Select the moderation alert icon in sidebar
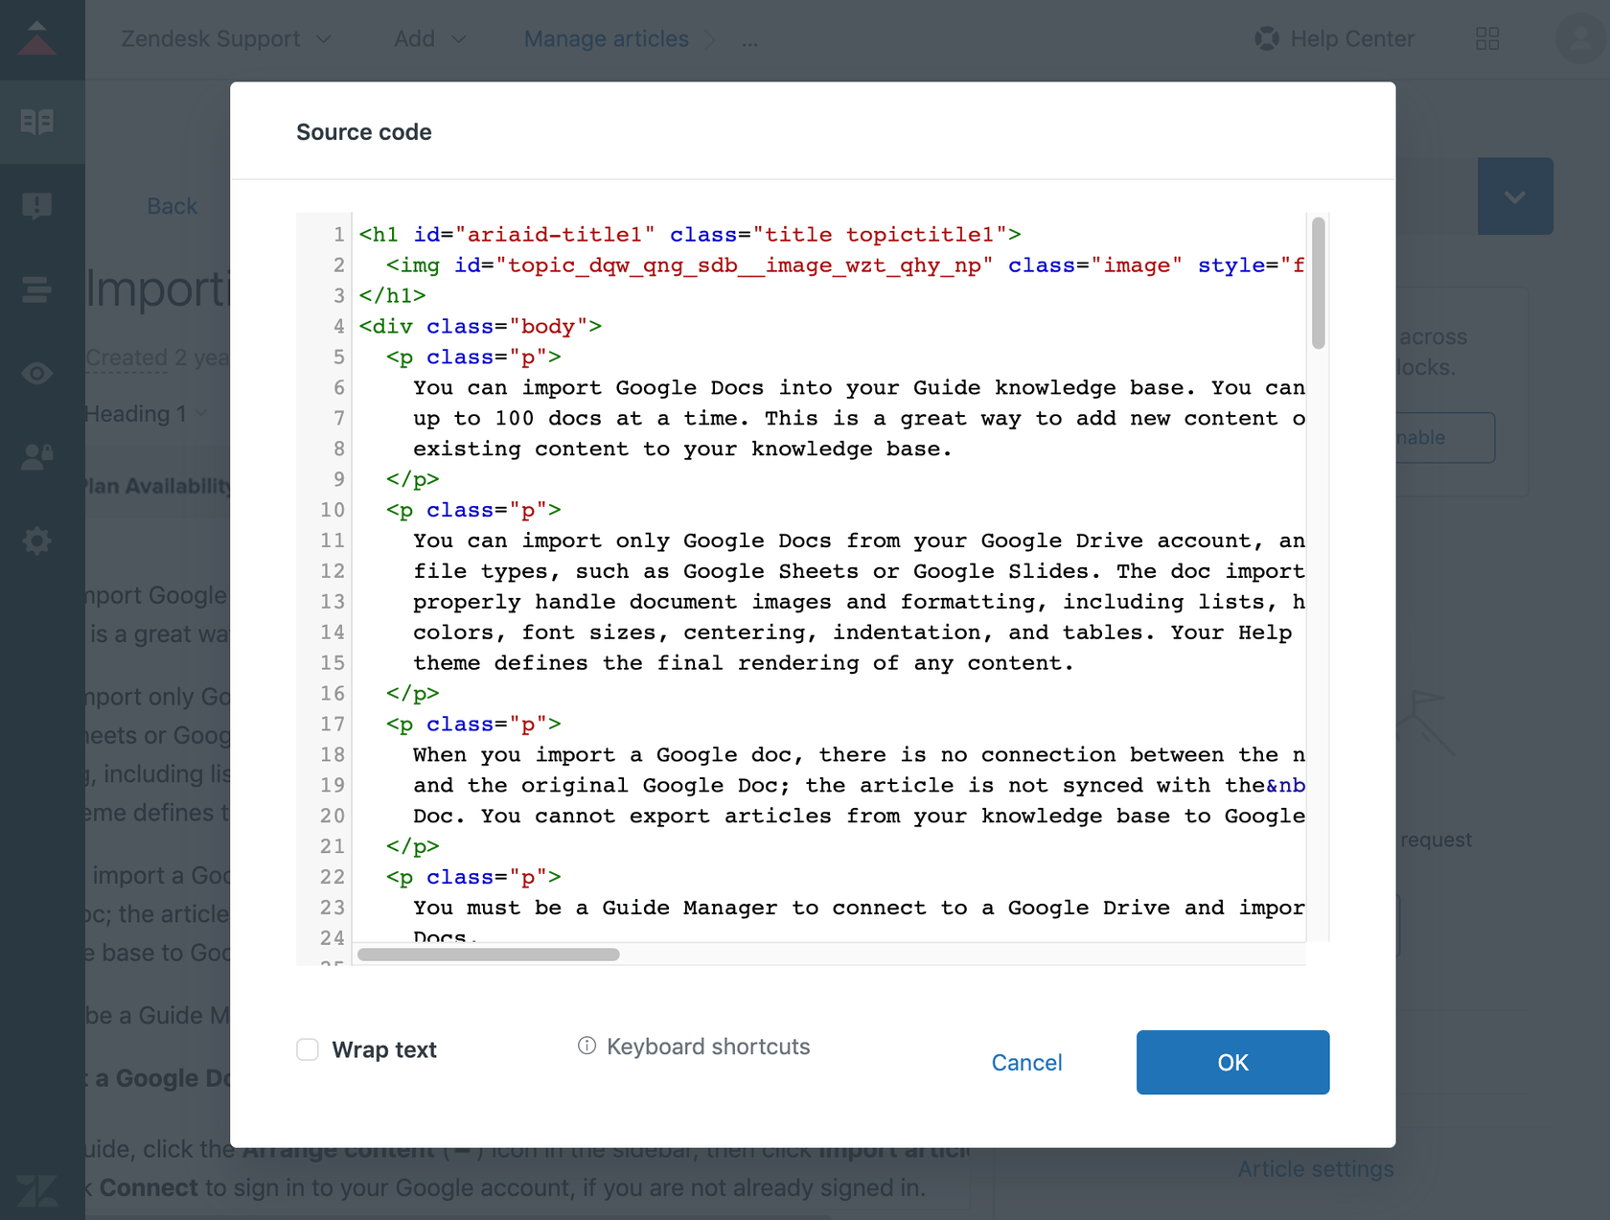The image size is (1610, 1220). 38,204
